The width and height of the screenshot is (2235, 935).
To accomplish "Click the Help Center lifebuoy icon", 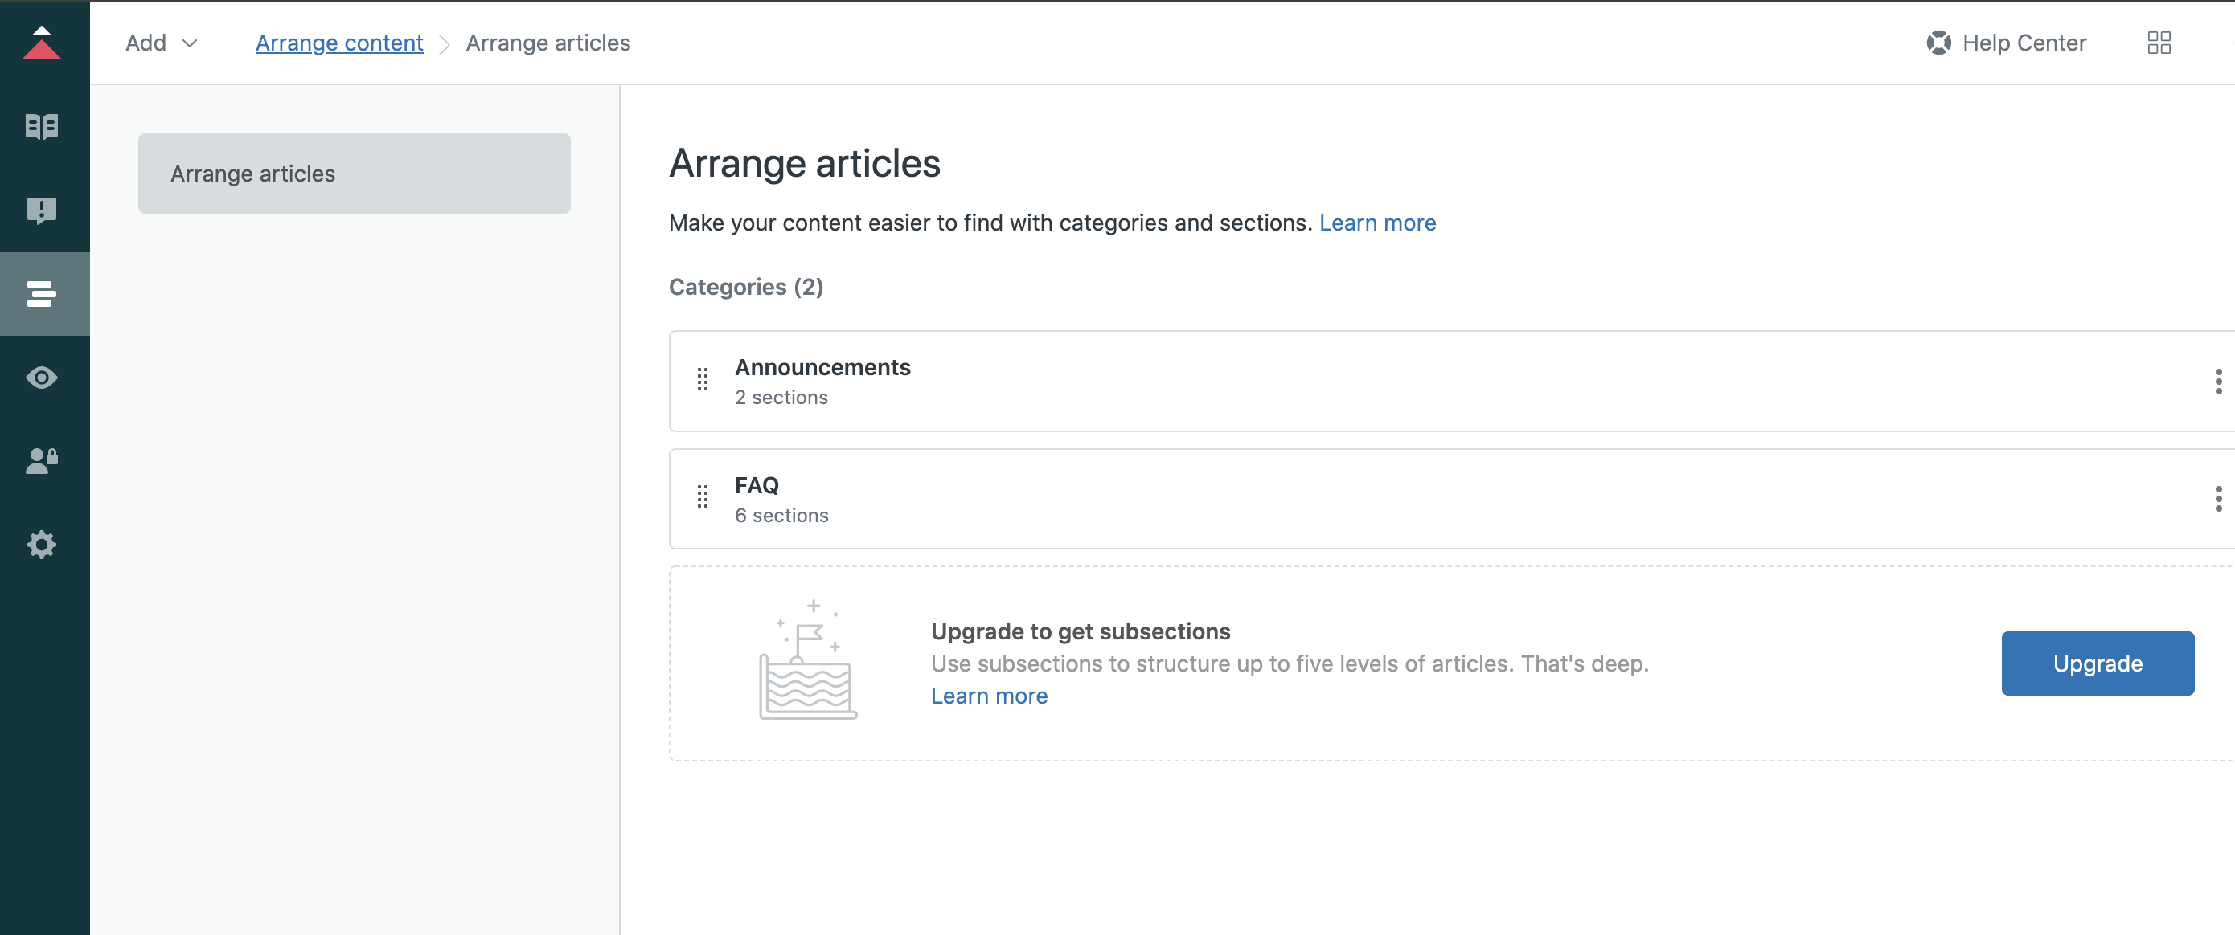I will [1938, 43].
